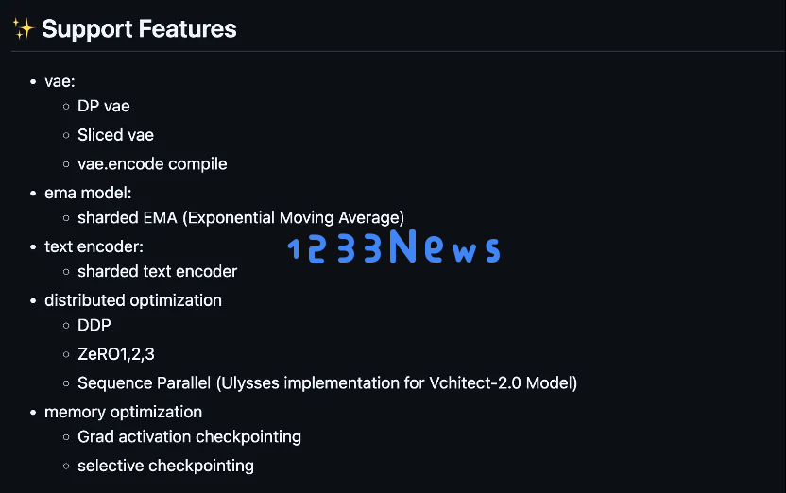Click the 'Sliced vae' entry
Screen dimensions: 786x493
pyautogui.click(x=116, y=135)
